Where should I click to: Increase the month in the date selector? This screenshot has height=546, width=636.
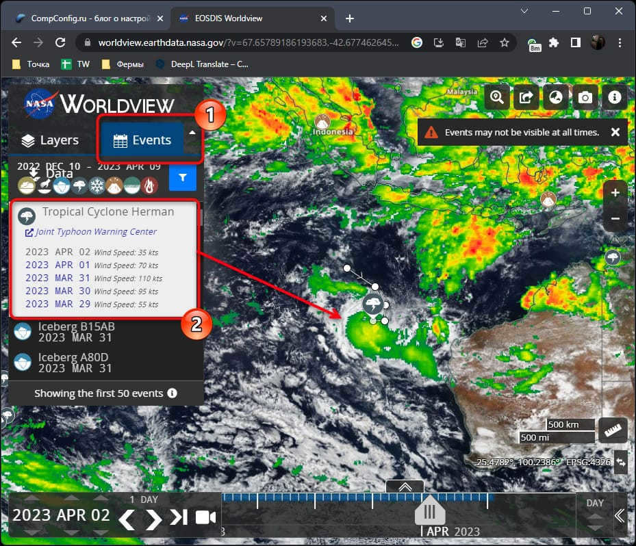(71, 498)
